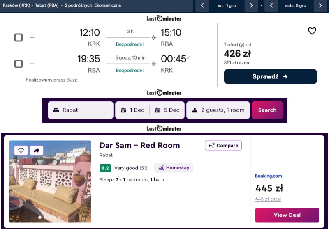Click the View Deal button

287,215
